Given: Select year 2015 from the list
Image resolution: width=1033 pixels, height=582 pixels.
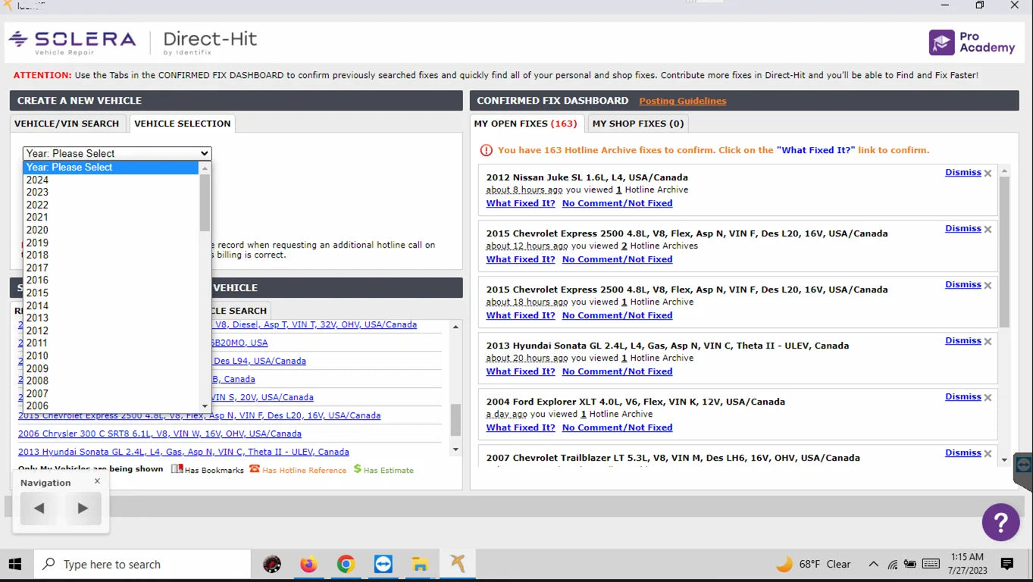Looking at the screenshot, I should coord(37,293).
